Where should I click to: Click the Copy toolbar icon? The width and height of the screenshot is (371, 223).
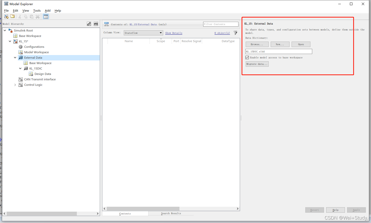26,17
